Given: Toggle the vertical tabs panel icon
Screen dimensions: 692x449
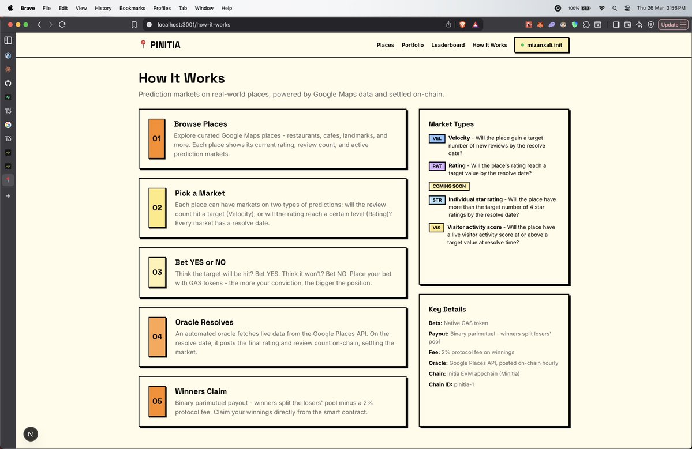Looking at the screenshot, I should pos(8,40).
